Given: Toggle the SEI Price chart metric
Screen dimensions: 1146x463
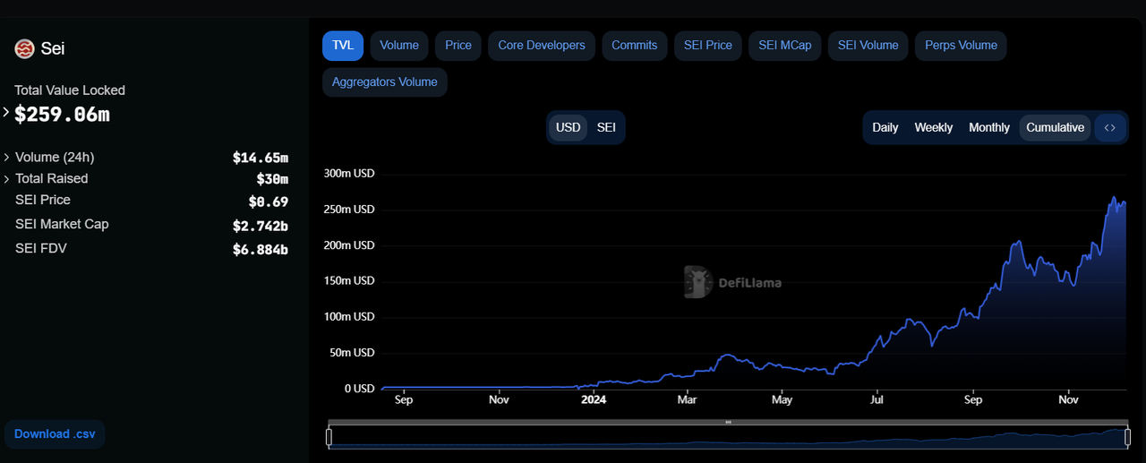Looking at the screenshot, I should 708,46.
